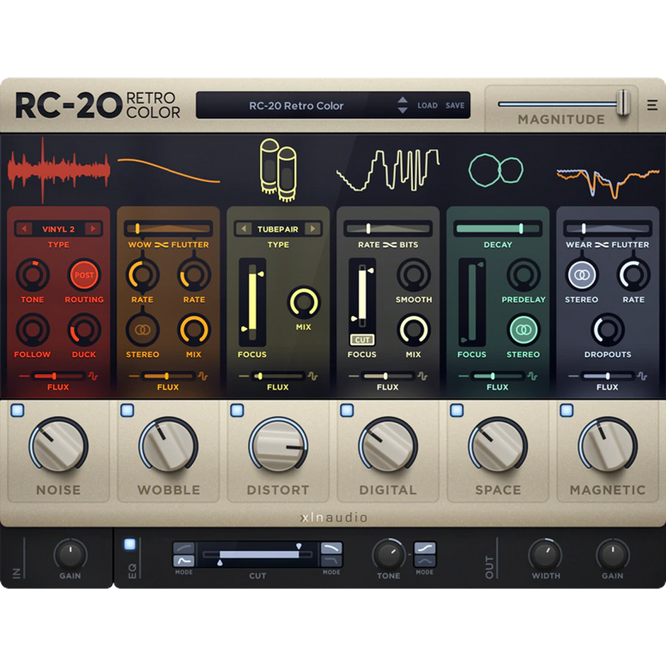Click the SAVE preset button
This screenshot has height=666, width=666.
(455, 106)
